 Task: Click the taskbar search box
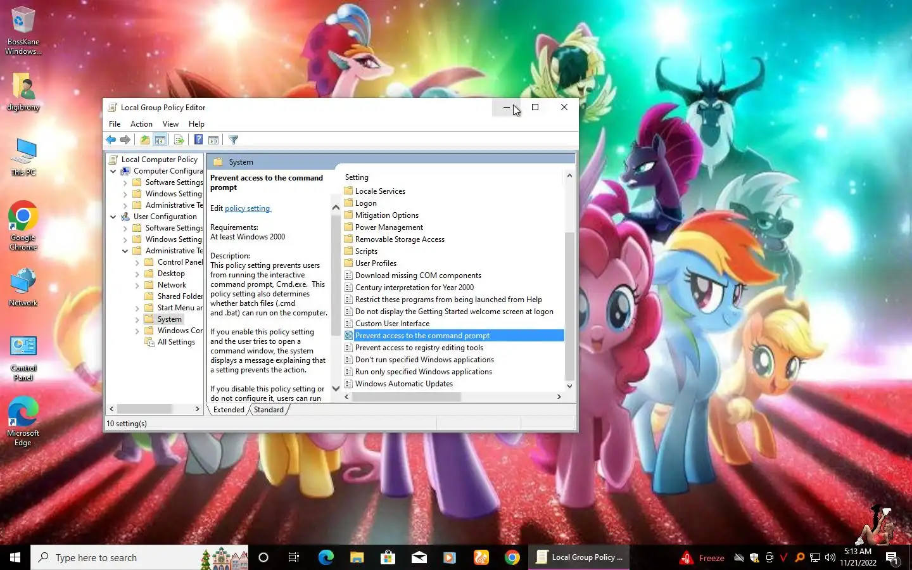(x=139, y=557)
